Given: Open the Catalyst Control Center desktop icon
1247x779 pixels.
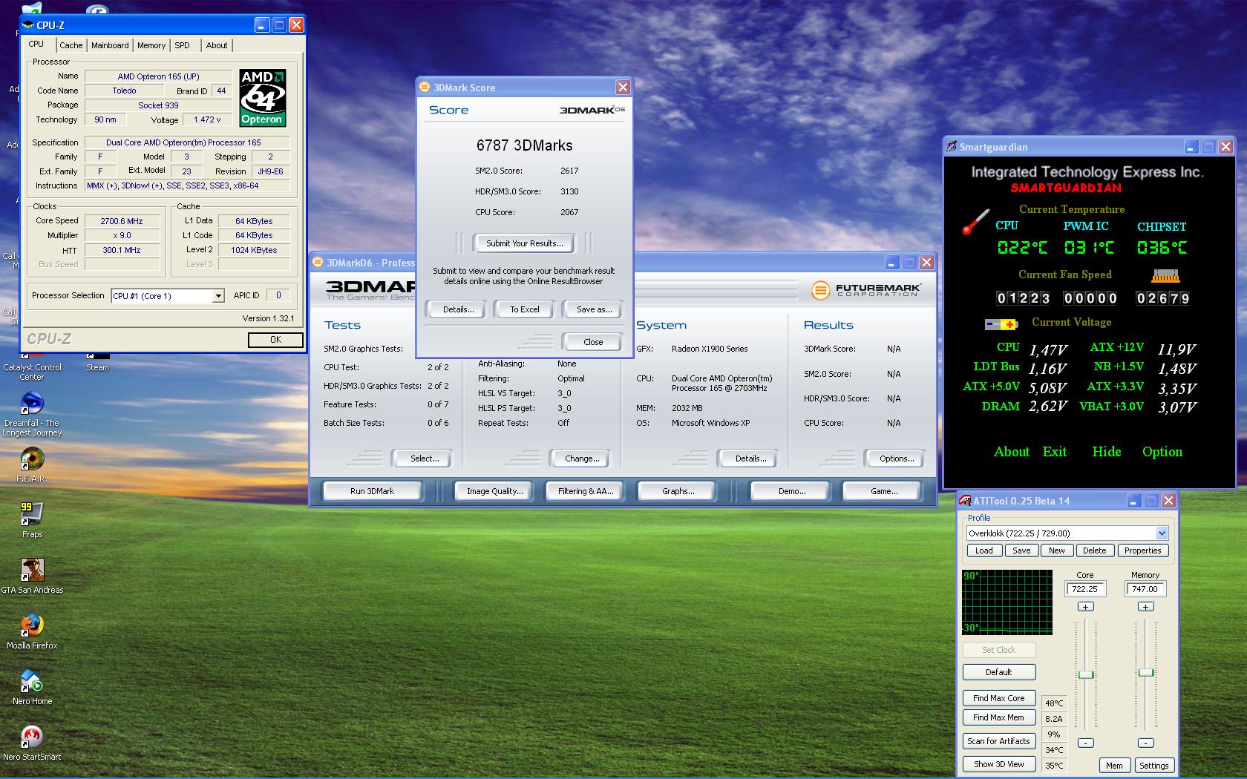Looking at the screenshot, I should pos(32,367).
